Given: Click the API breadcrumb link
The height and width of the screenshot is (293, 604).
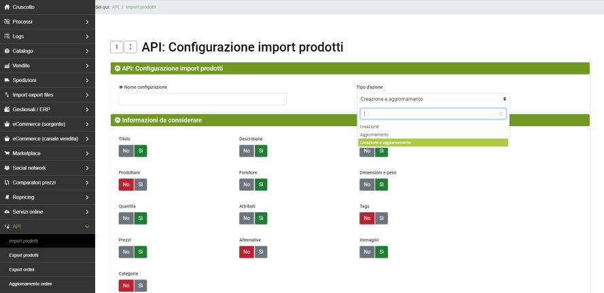Looking at the screenshot, I should (x=116, y=7).
